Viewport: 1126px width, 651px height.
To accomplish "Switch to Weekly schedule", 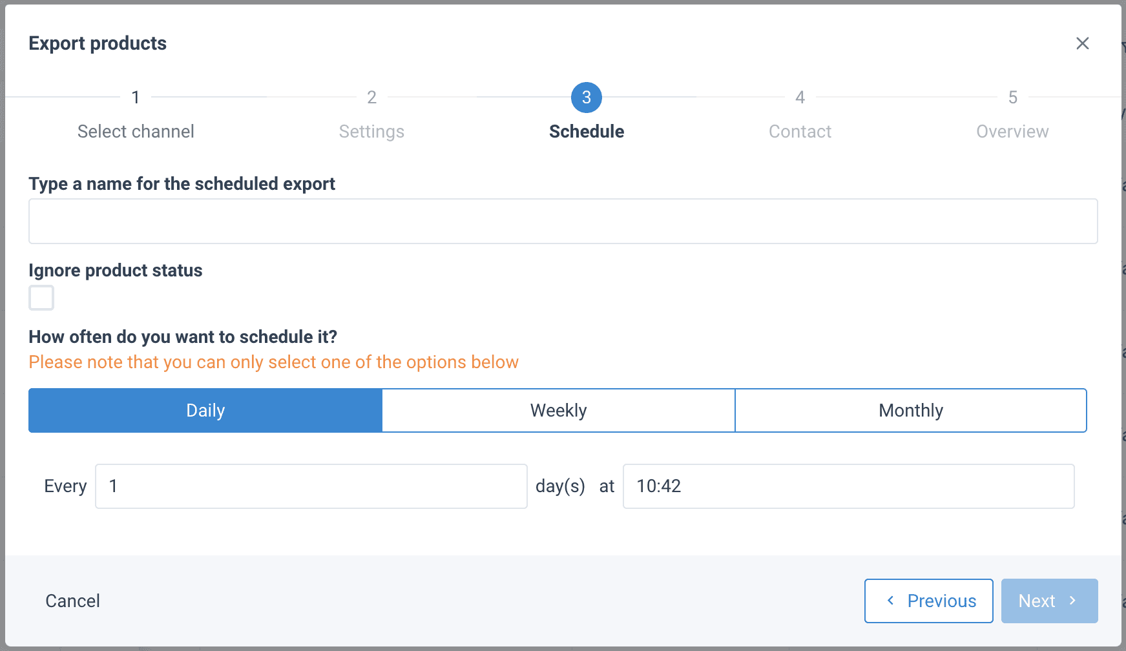I will 558,410.
